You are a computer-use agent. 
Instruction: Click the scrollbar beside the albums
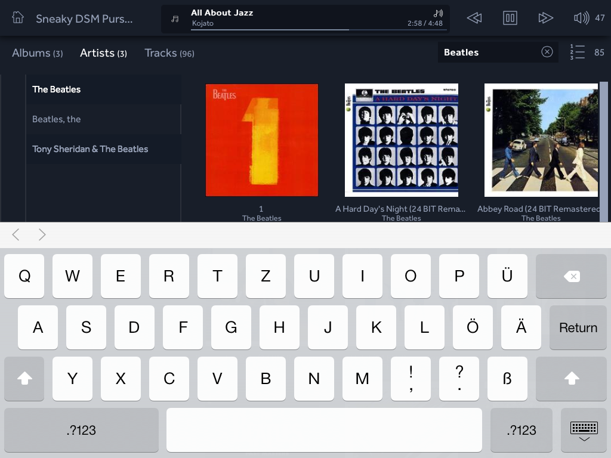[x=604, y=152]
